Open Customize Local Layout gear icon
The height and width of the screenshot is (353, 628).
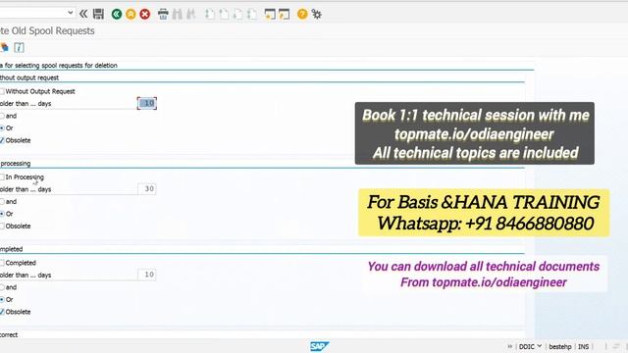click(316, 15)
